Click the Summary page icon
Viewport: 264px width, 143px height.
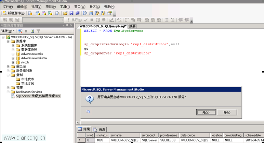(91, 13)
